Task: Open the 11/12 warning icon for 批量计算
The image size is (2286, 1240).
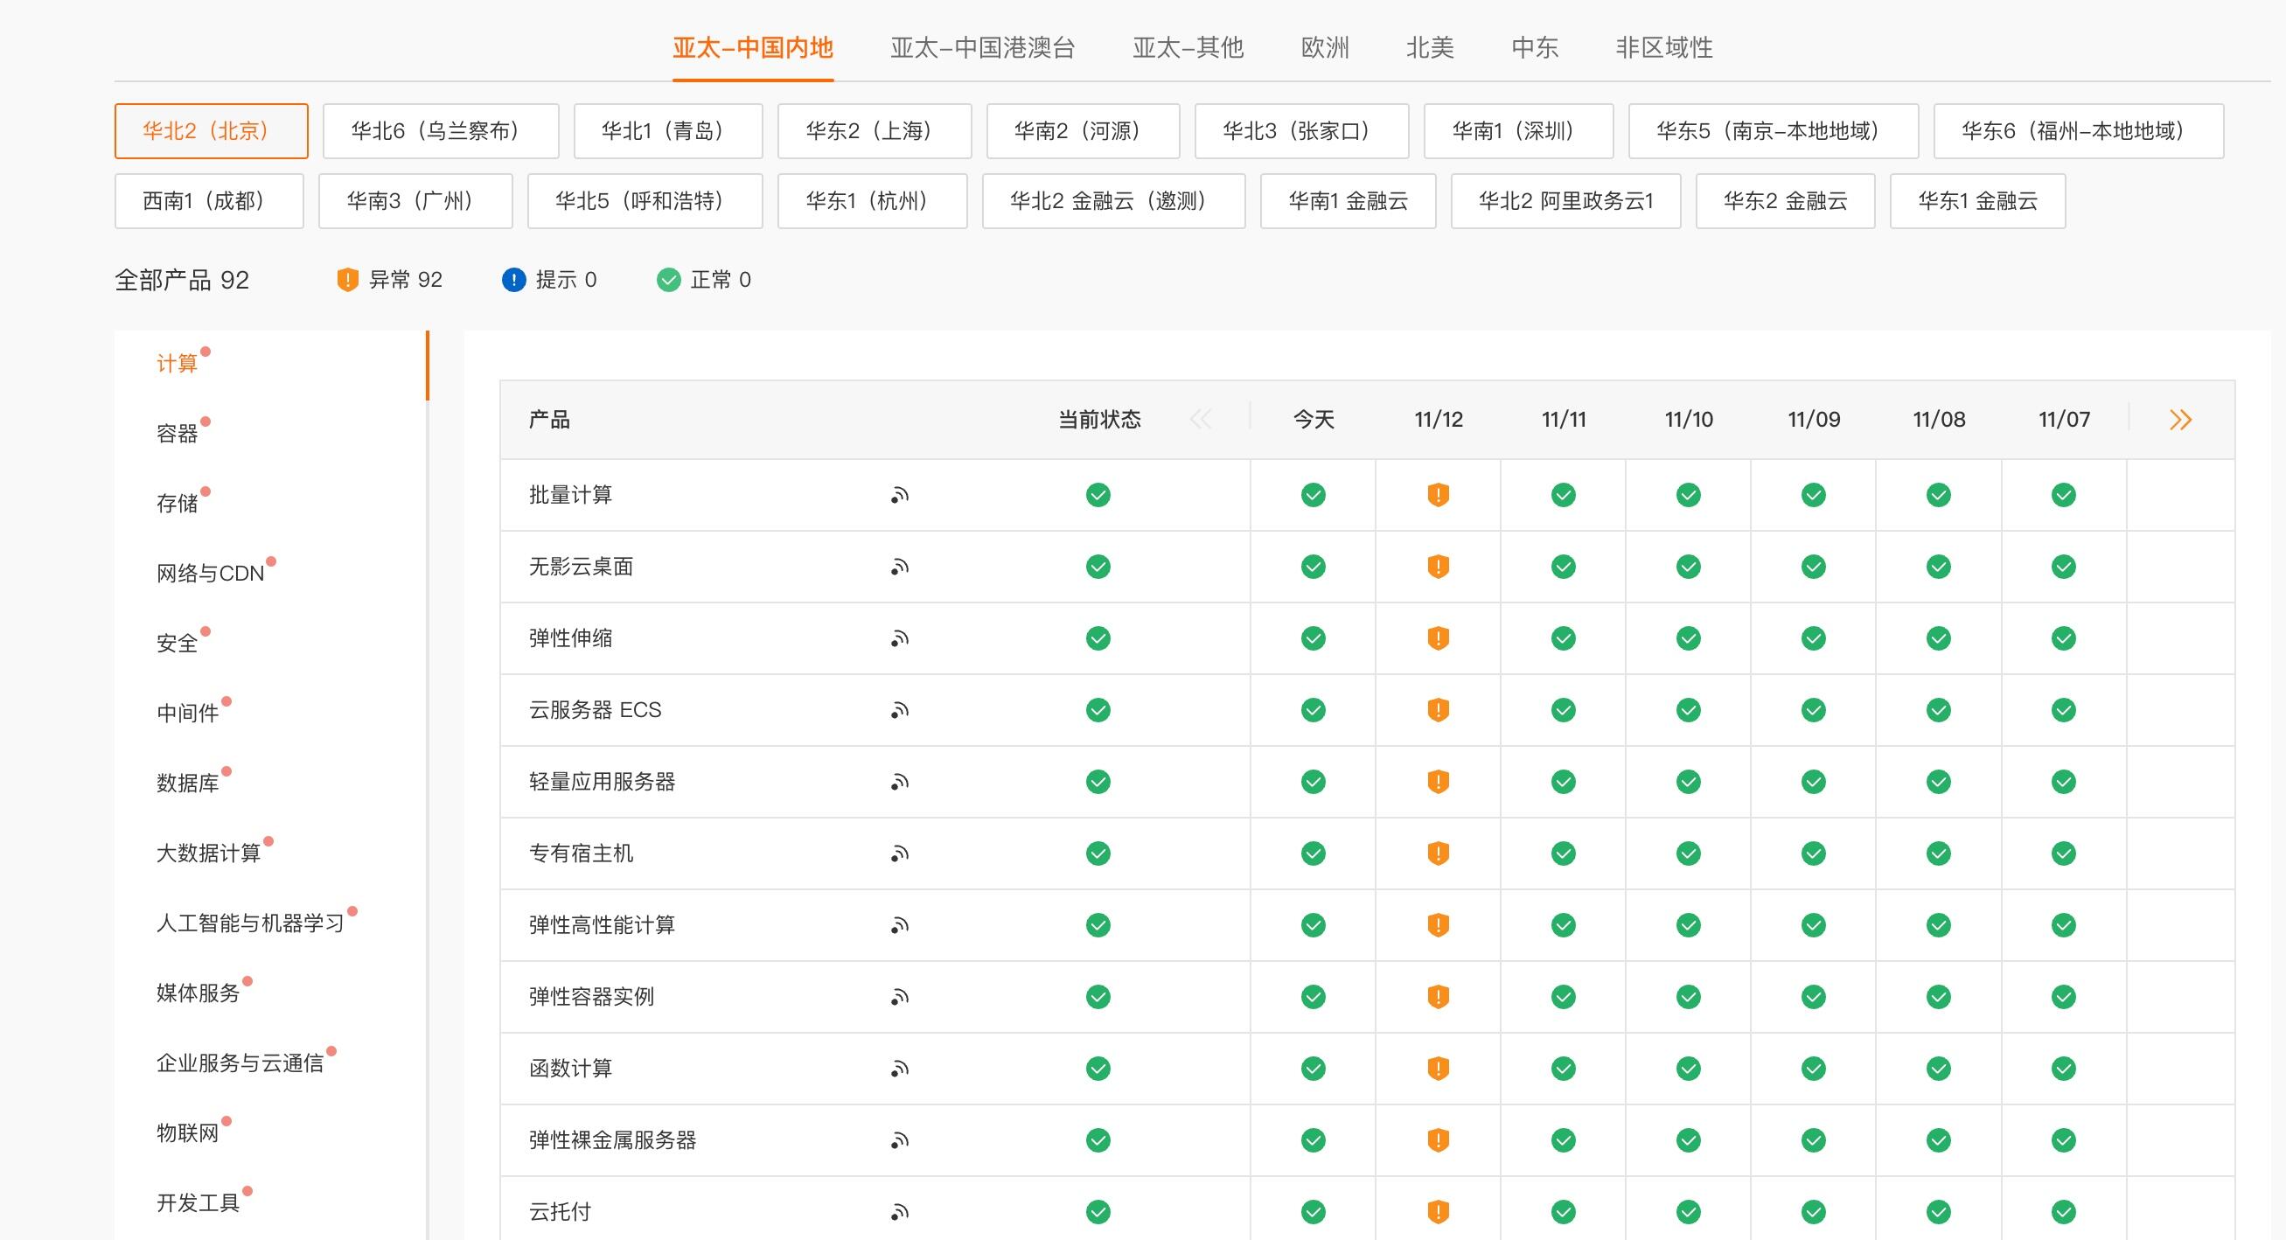Action: coord(1439,495)
